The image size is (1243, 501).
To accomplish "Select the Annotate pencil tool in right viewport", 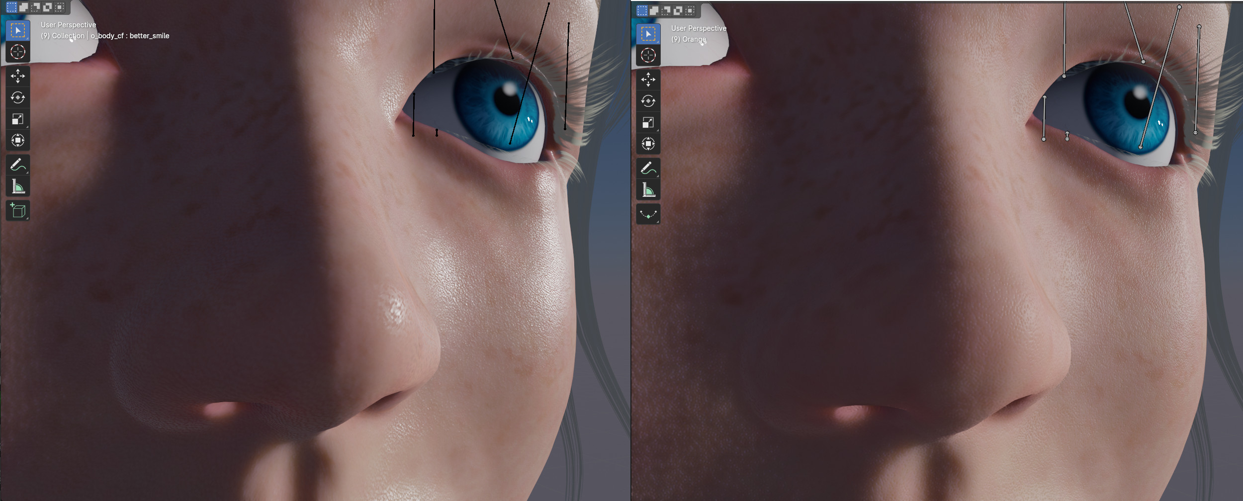I will click(x=648, y=168).
